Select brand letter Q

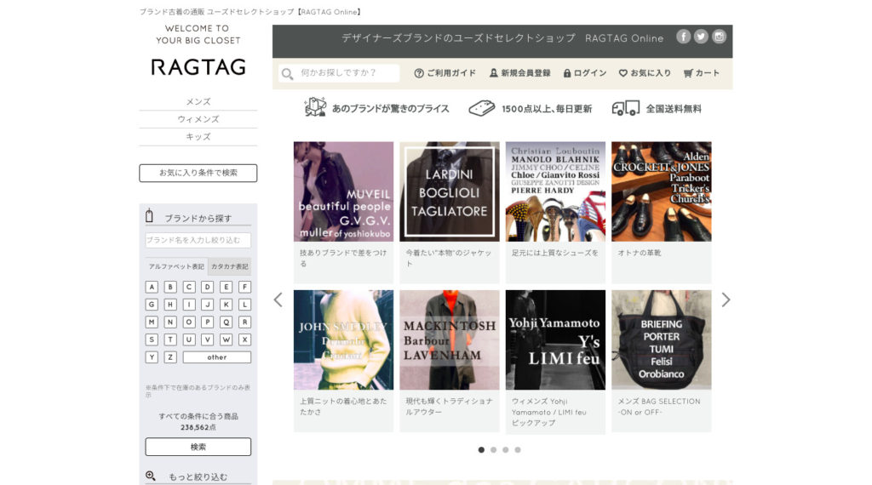(226, 322)
